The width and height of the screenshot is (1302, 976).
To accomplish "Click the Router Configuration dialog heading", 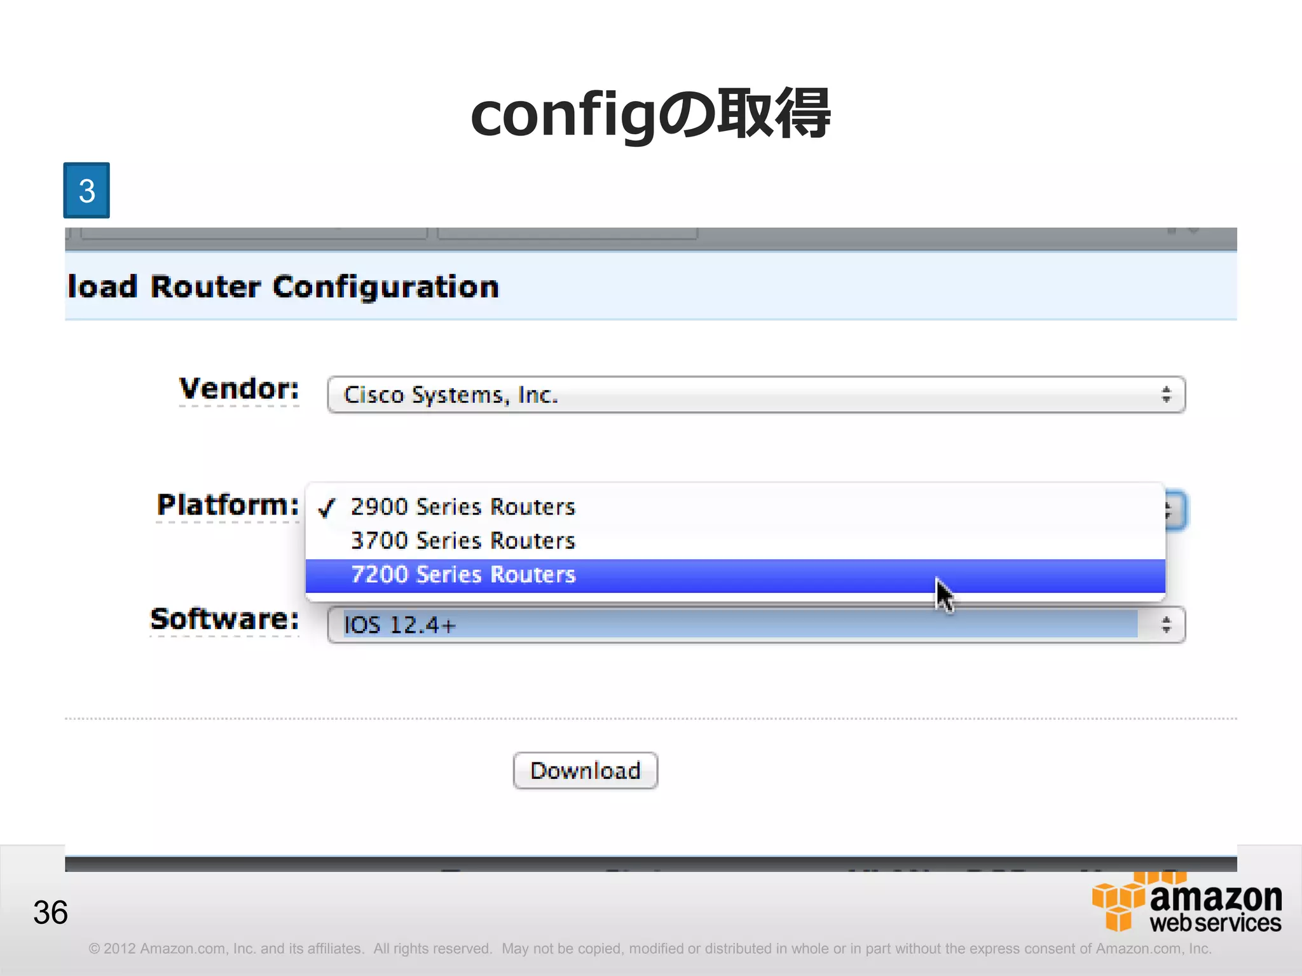I will coord(284,287).
